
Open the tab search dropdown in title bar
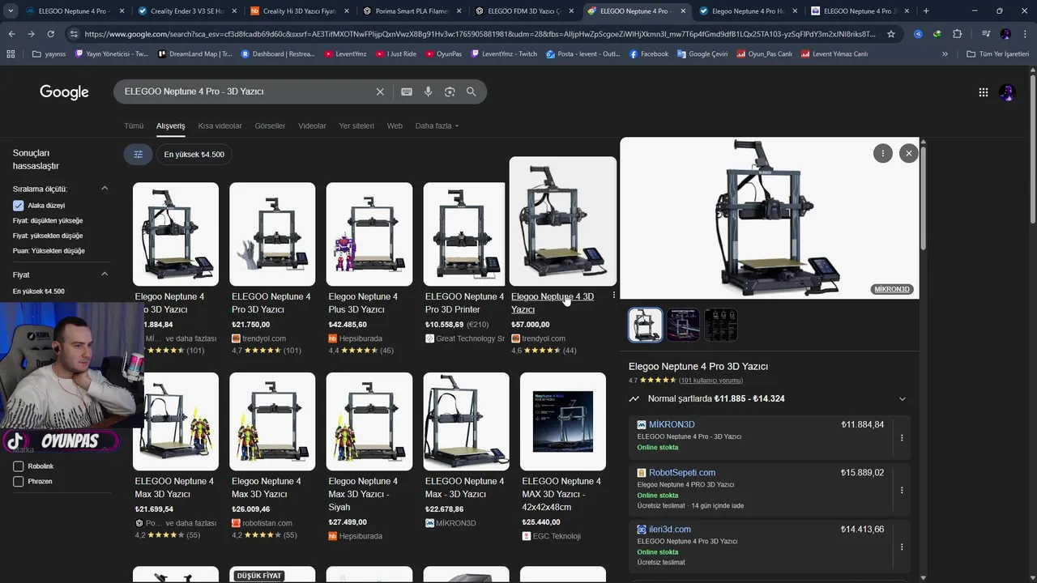click(11, 11)
